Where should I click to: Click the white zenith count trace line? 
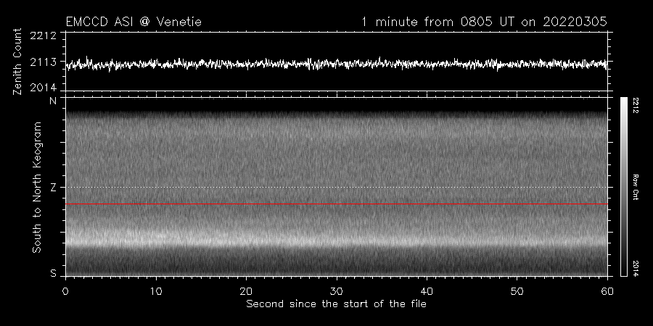(x=337, y=64)
